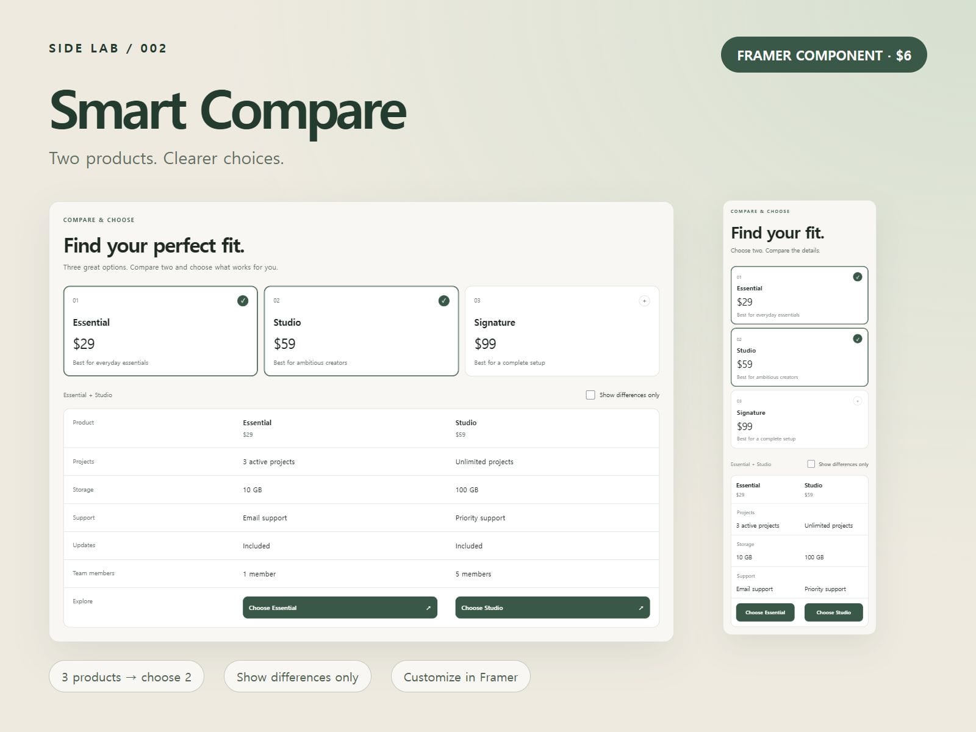
Task: Click the 'Customize in Framer' pill
Action: 461,676
